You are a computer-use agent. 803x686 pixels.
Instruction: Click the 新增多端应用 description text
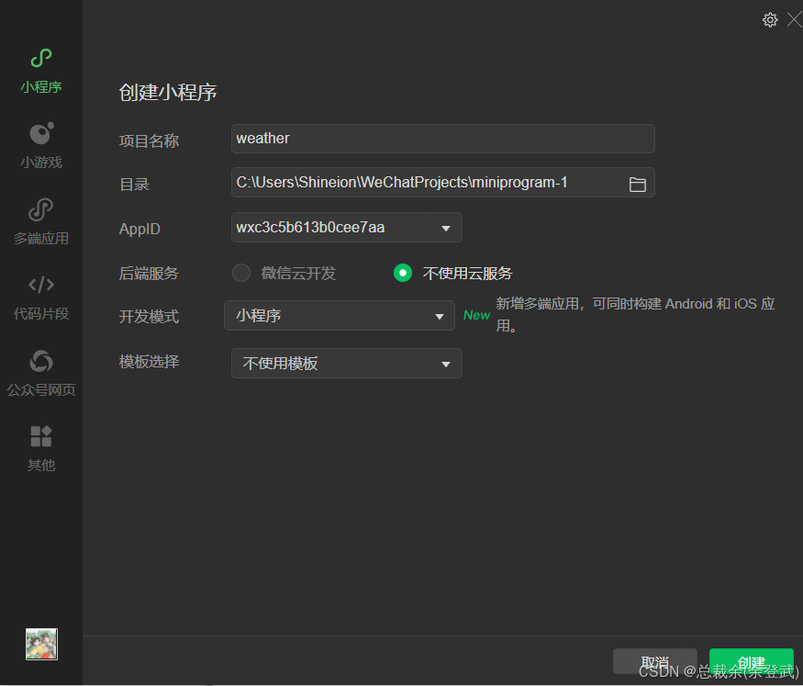point(635,315)
